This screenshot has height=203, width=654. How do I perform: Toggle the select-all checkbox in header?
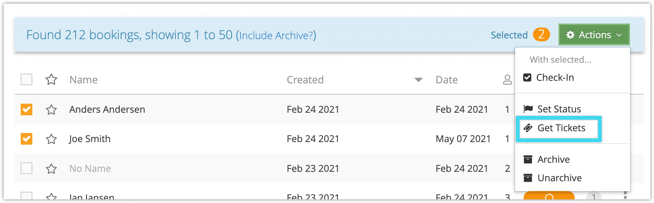click(27, 79)
